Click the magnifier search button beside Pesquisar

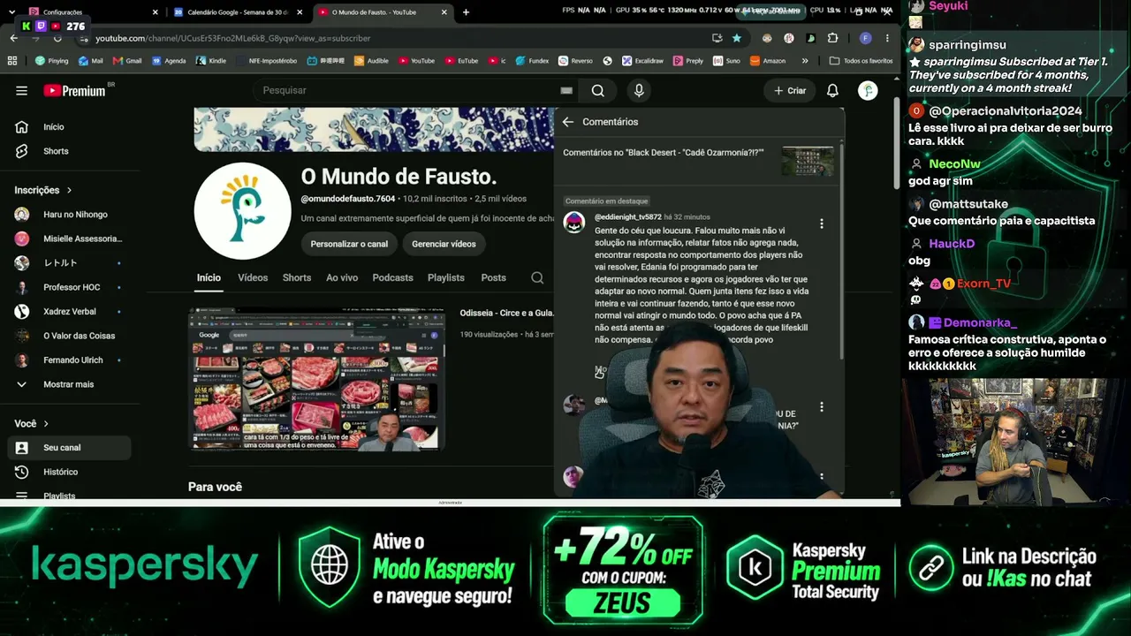598,90
